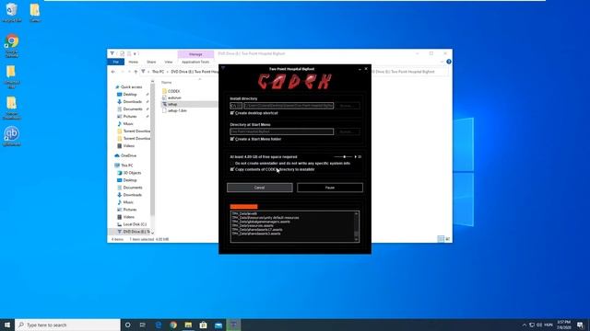Open Mail from the taskbar
590x331 pixels.
218,325
